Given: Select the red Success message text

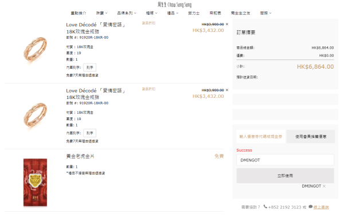Looking at the screenshot, I should [x=244, y=150].
